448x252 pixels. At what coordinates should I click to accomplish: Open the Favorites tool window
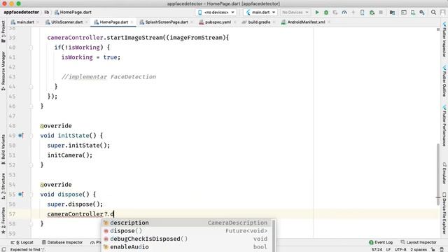3,220
